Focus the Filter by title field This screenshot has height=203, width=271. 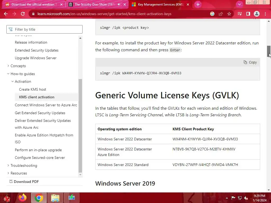click(44, 29)
